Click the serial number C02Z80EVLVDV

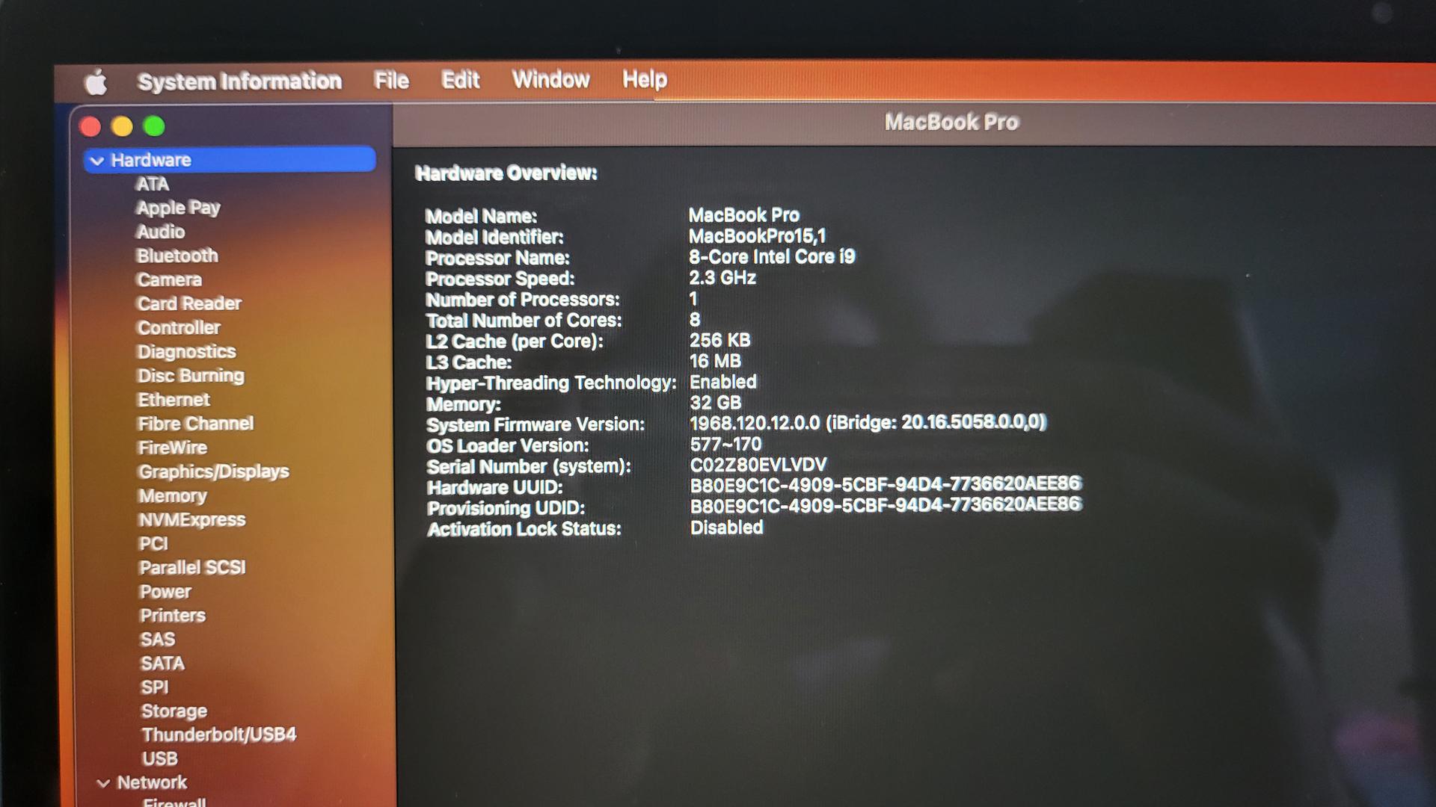click(758, 465)
